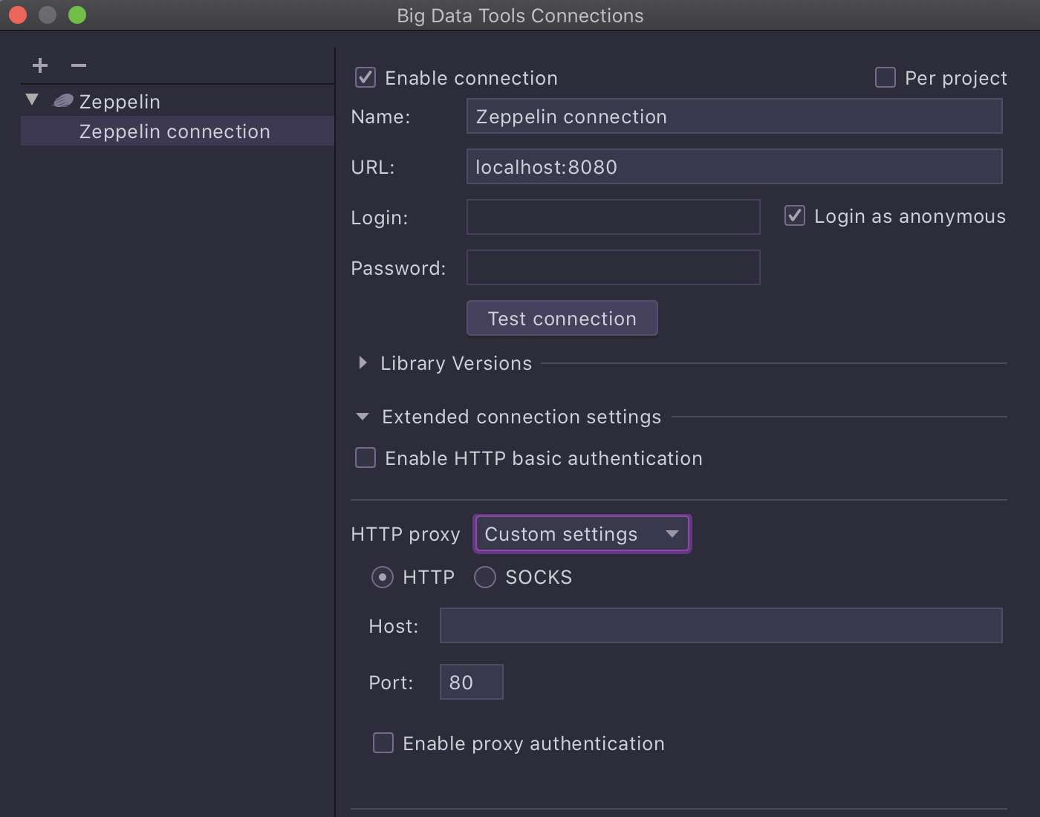The image size is (1040, 817).
Task: Collapse the Zeppelin tree node
Action: (x=32, y=100)
